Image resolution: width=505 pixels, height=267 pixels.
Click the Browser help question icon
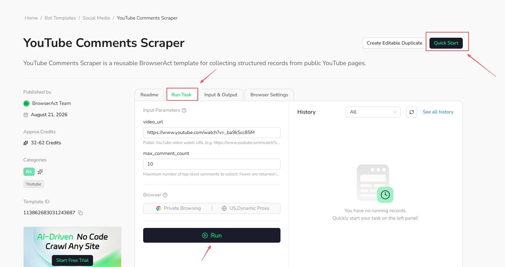(x=165, y=195)
